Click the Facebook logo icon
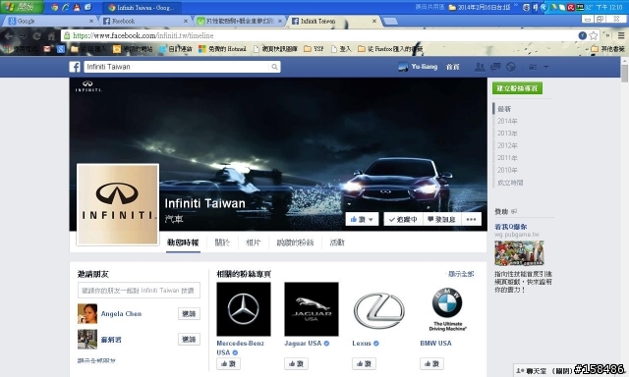Viewport: 629px width, 377px height. (x=75, y=67)
